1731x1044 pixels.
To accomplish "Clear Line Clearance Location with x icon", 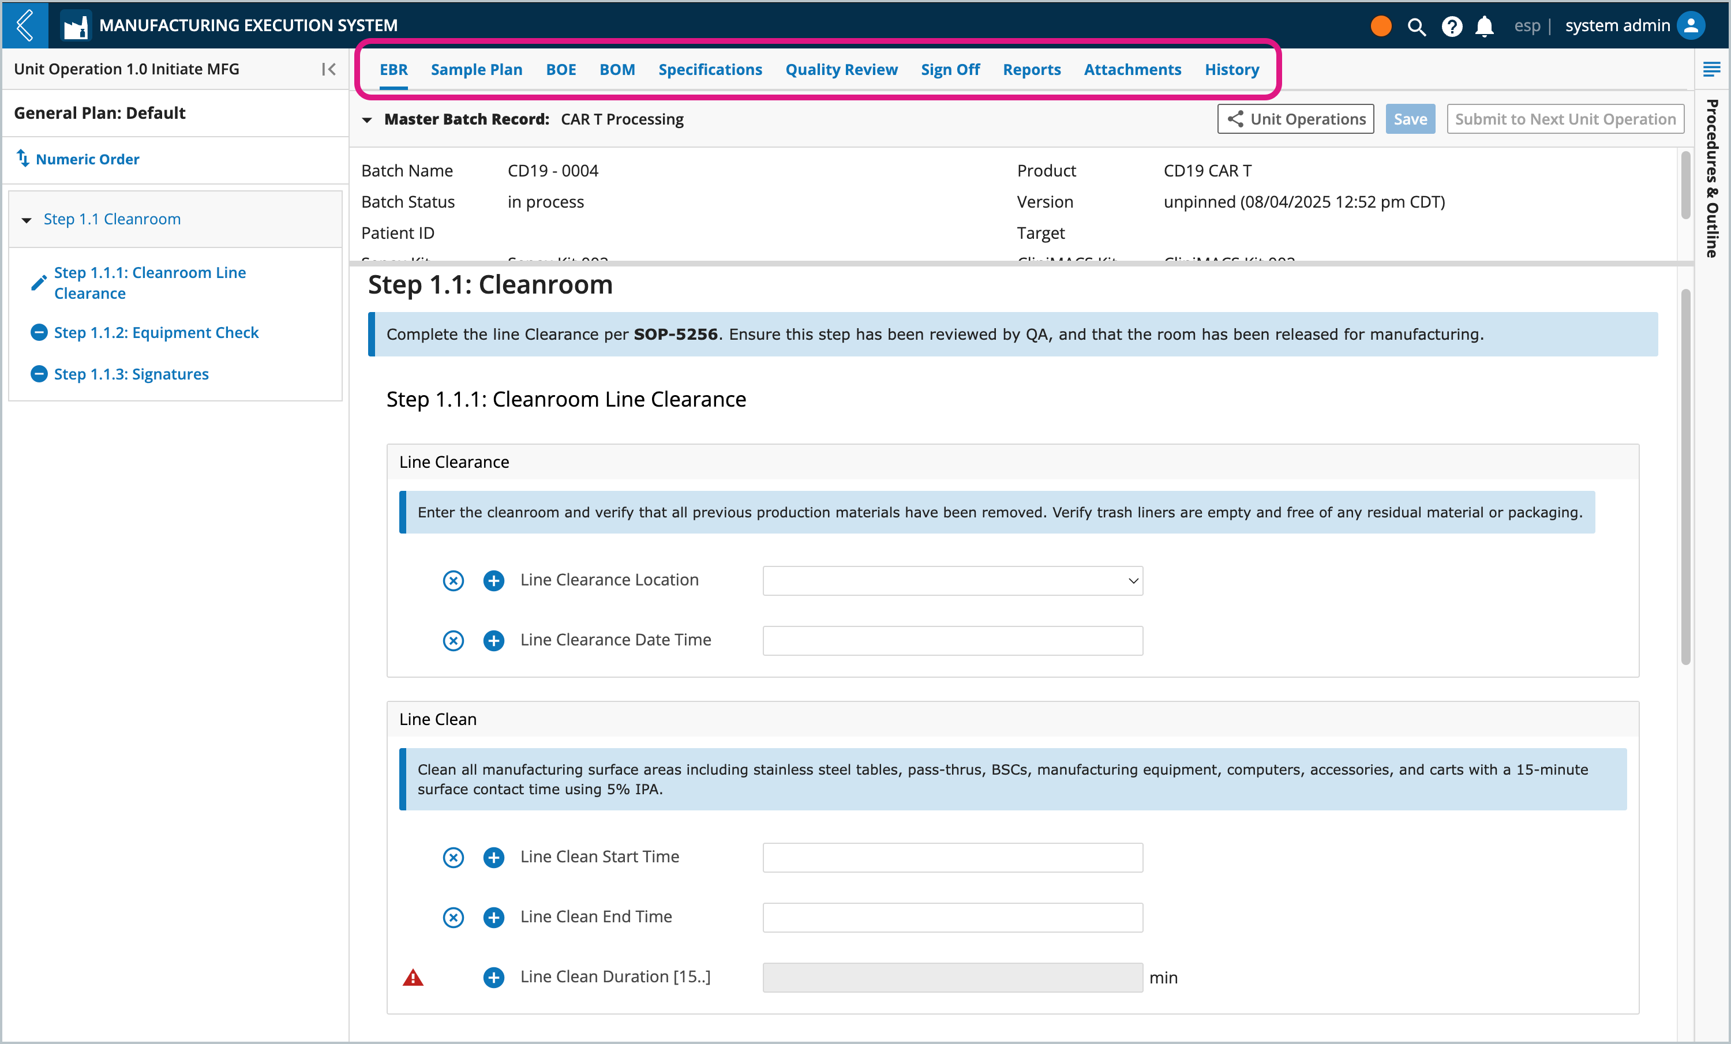I will (x=453, y=581).
